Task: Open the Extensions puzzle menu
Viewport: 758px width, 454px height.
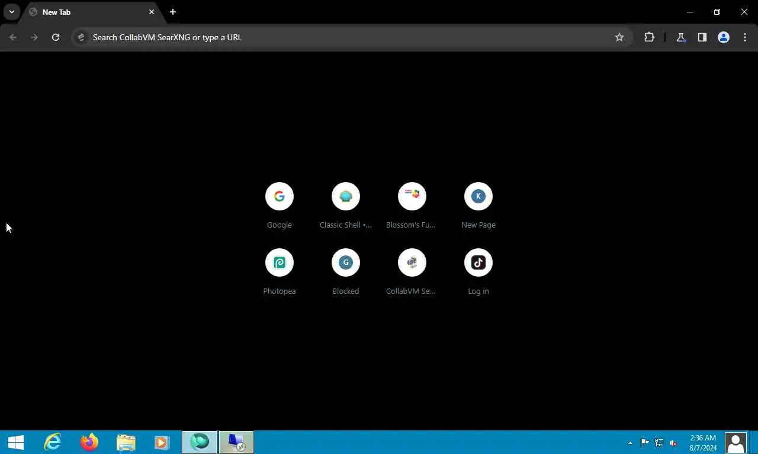Action: click(650, 37)
